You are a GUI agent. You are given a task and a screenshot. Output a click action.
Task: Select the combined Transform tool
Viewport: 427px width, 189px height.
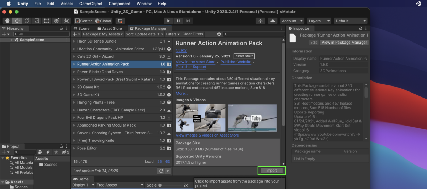pyautogui.click(x=56, y=21)
